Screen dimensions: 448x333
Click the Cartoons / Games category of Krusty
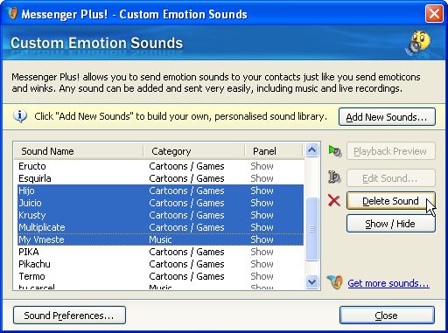pyautogui.click(x=186, y=215)
